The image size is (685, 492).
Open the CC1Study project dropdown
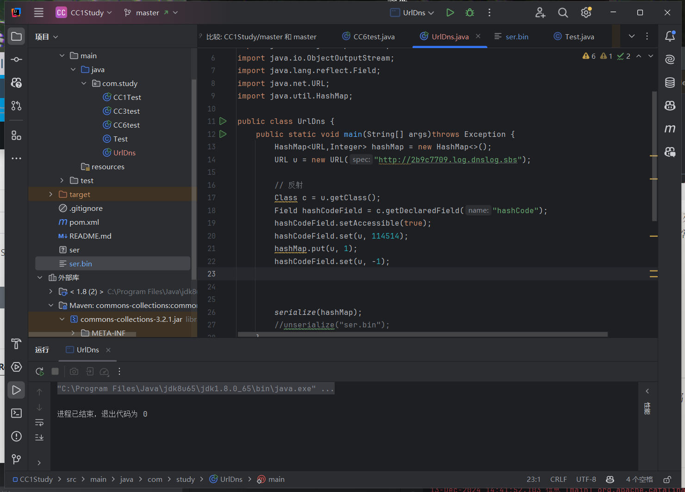click(x=84, y=12)
